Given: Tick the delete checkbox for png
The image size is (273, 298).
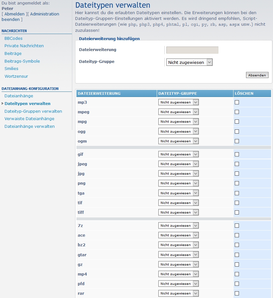Looking at the screenshot, I should [237, 183].
